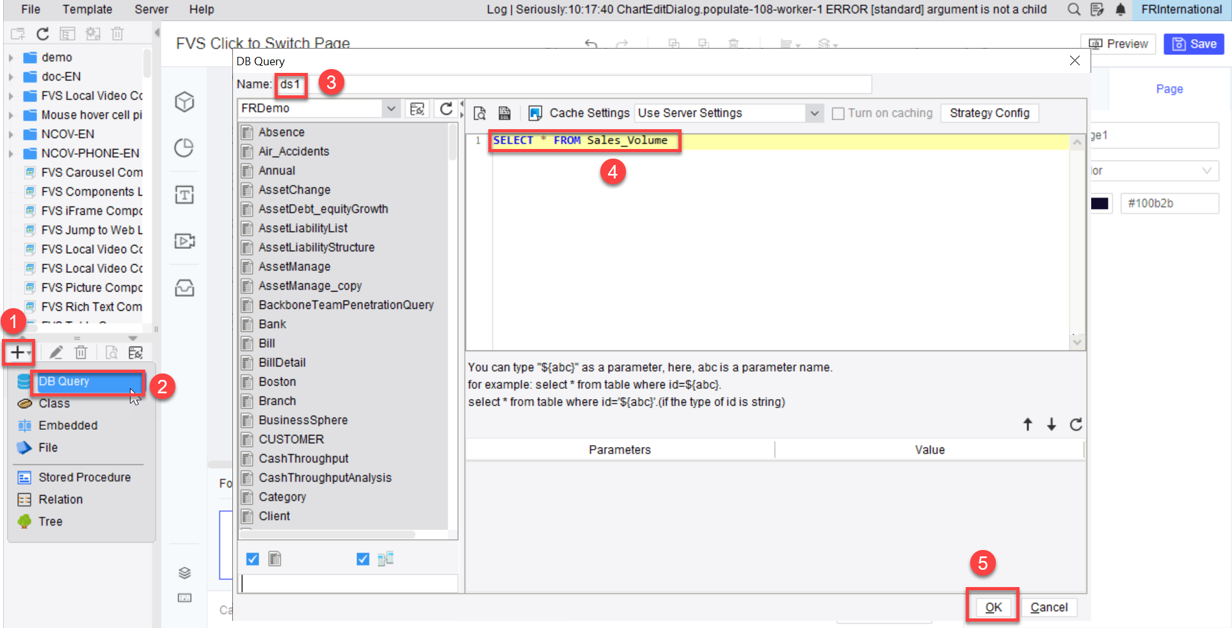Click the 3D cube component icon

pos(184,102)
